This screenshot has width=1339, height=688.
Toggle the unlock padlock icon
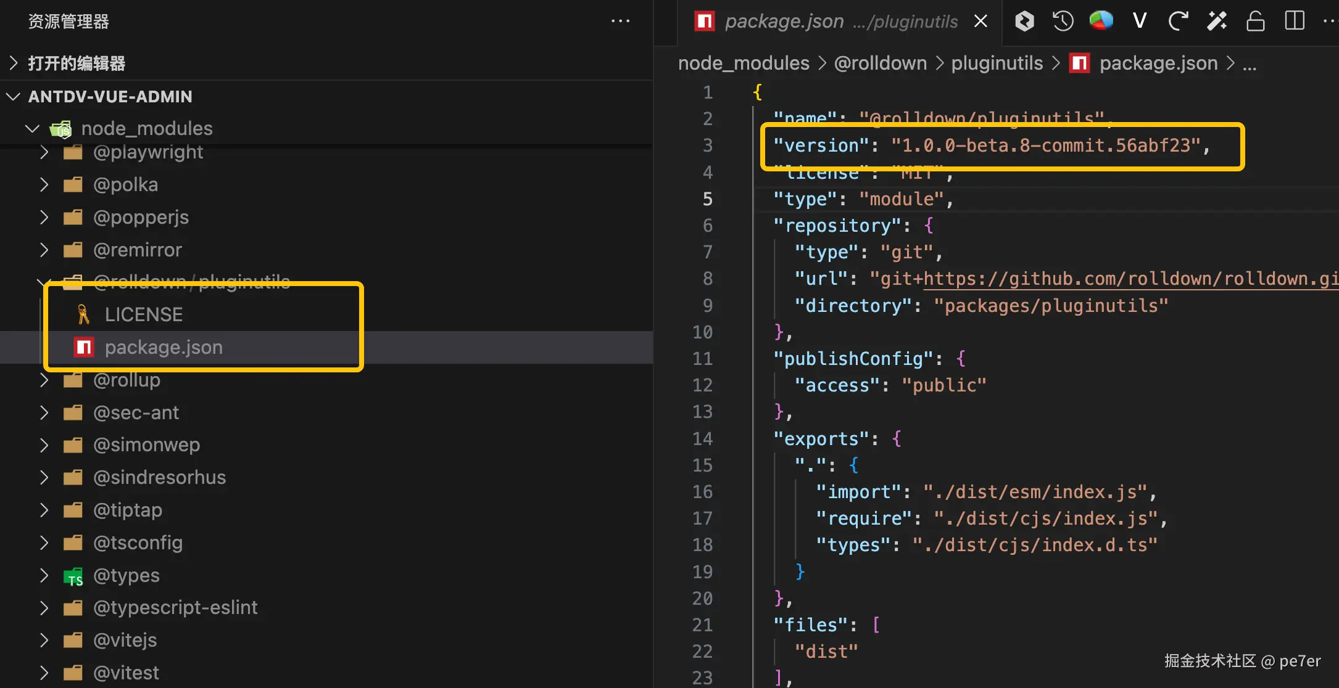click(x=1256, y=22)
